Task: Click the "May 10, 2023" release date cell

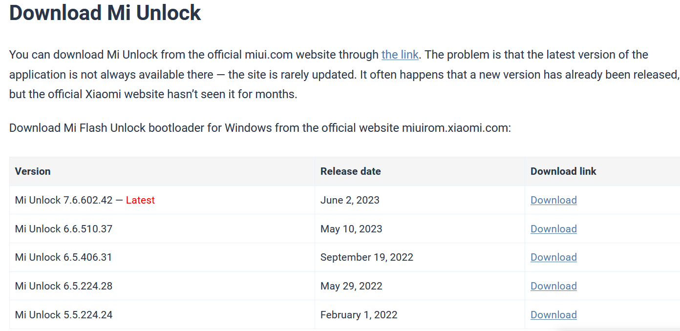Action: point(351,229)
